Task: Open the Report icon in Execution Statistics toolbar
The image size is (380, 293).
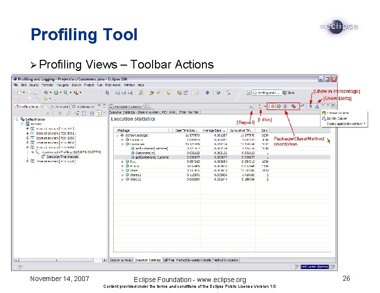Action: 252,106
